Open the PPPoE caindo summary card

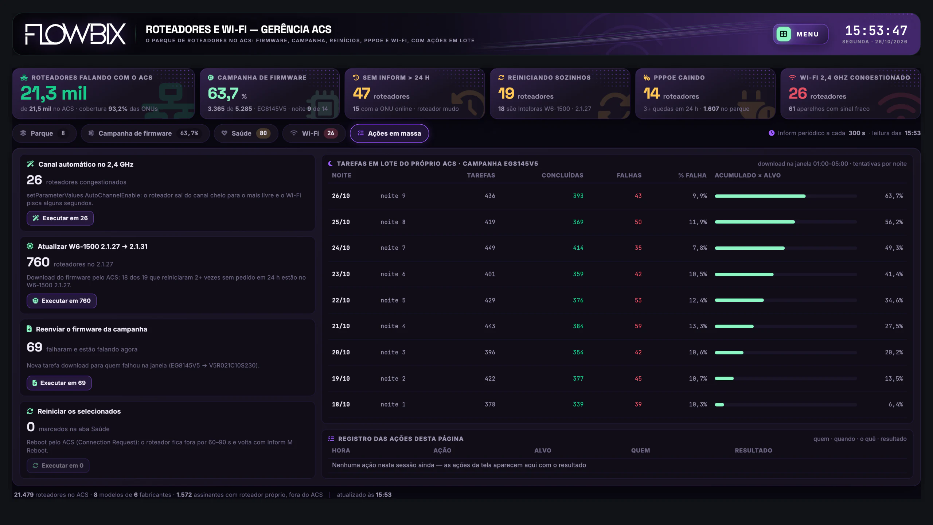tap(705, 94)
